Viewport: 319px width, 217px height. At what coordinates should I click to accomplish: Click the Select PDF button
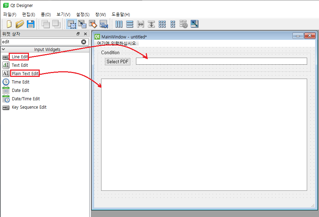117,62
